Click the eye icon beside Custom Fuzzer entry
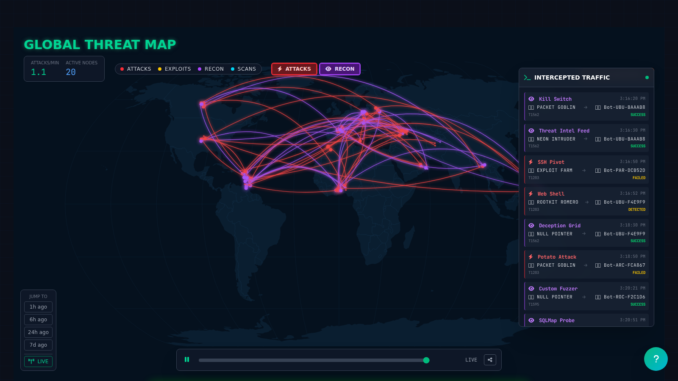The width and height of the screenshot is (678, 381). tap(531, 288)
